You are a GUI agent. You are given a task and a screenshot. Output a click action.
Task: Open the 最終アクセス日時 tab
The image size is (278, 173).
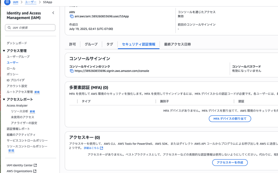pyautogui.click(x=177, y=44)
